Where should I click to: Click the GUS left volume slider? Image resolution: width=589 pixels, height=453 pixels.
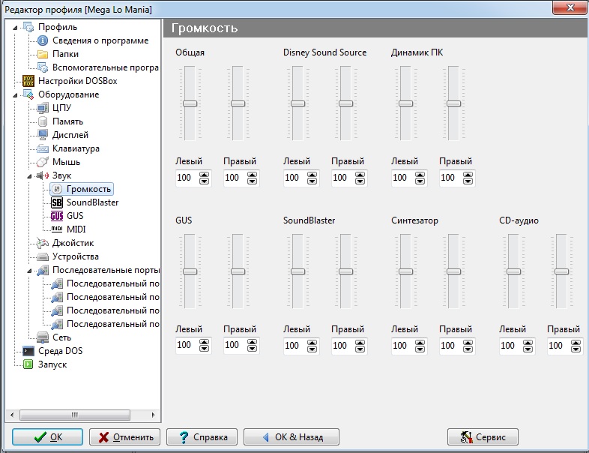pyautogui.click(x=190, y=271)
